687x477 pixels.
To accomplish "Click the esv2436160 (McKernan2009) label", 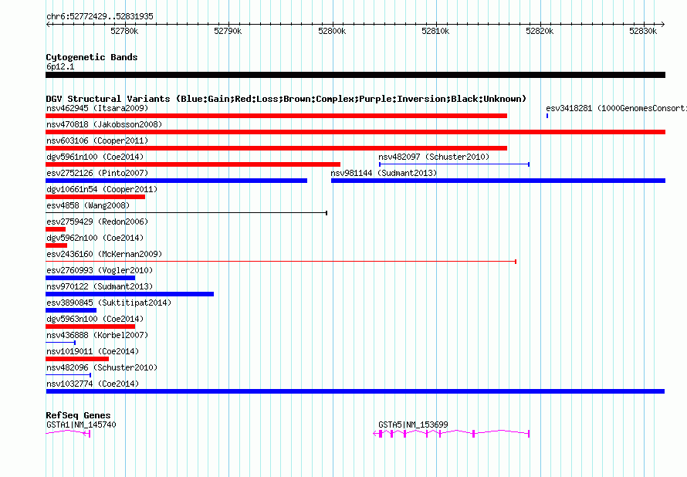I will [104, 254].
